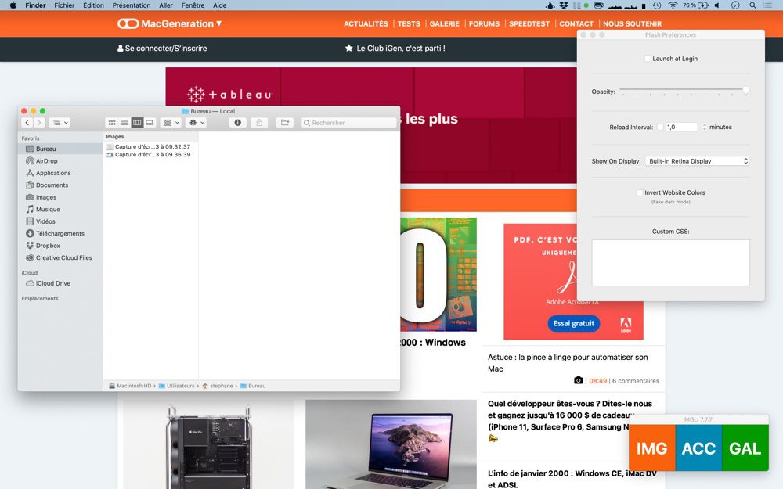Click the coffee cup menu bar icon

point(599,5)
